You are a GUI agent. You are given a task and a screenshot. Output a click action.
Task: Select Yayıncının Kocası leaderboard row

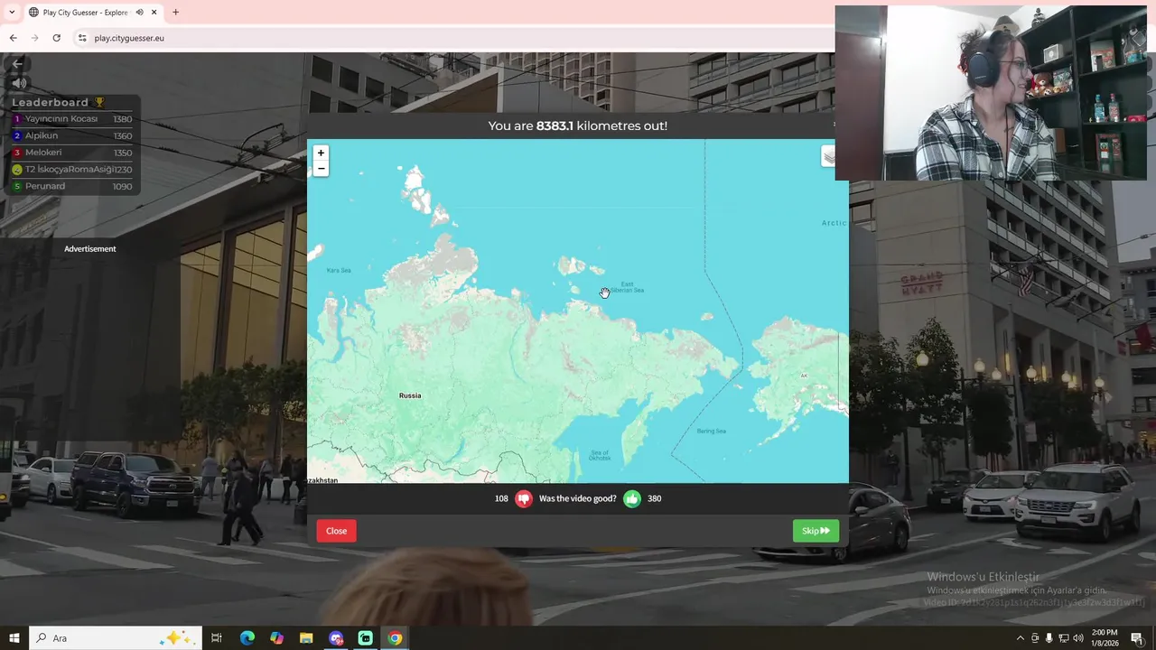click(x=71, y=119)
